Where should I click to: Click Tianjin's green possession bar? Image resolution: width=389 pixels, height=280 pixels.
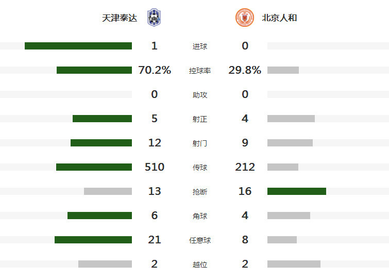(x=94, y=70)
